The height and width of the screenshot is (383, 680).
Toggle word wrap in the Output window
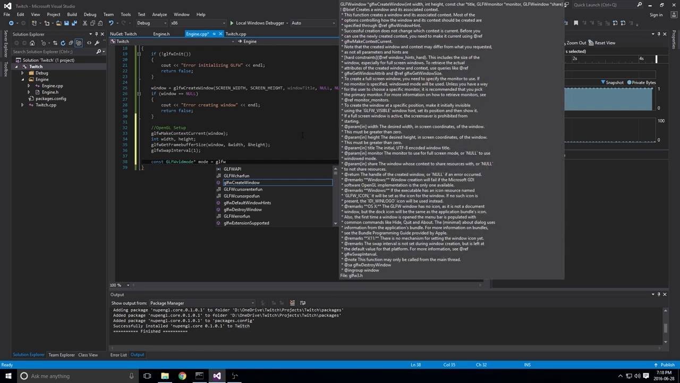click(x=303, y=303)
